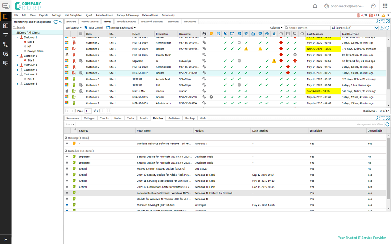Open the Mail Templates menu
This screenshot has width=391, height=244.
click(73, 15)
